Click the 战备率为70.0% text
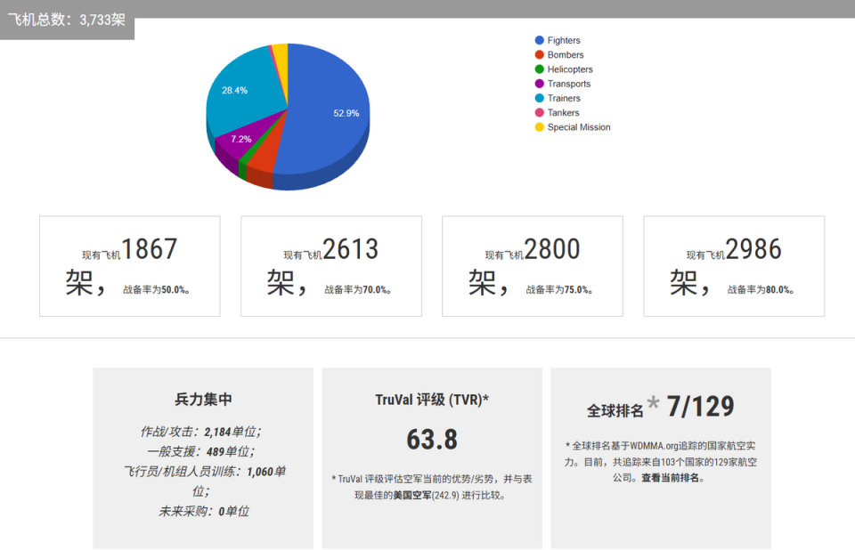Image resolution: width=855 pixels, height=550 pixels. pyautogui.click(x=358, y=290)
